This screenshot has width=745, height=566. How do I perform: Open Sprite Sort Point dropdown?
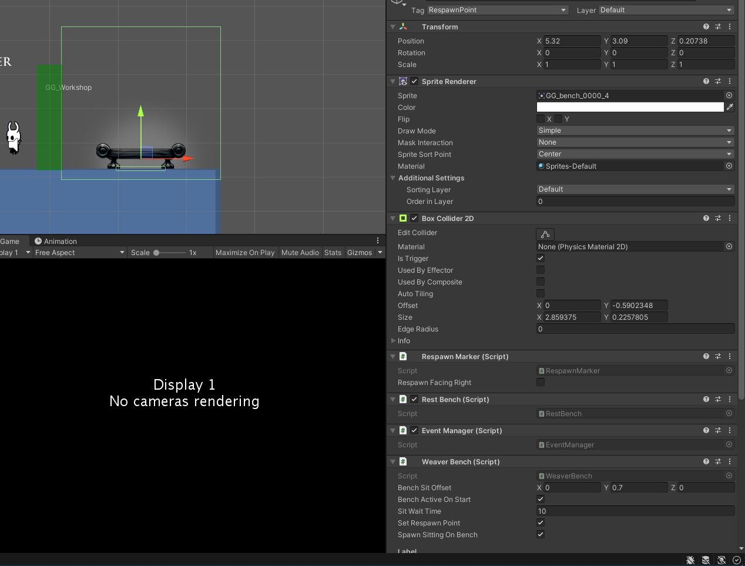[636, 154]
